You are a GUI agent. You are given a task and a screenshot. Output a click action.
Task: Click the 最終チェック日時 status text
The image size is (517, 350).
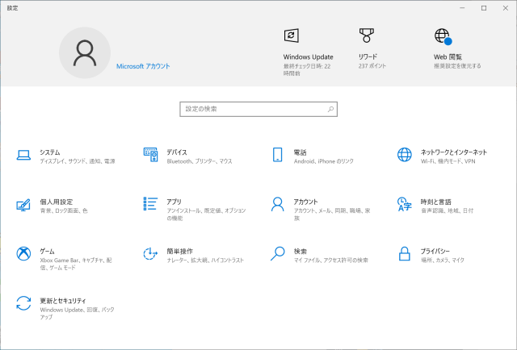click(307, 69)
